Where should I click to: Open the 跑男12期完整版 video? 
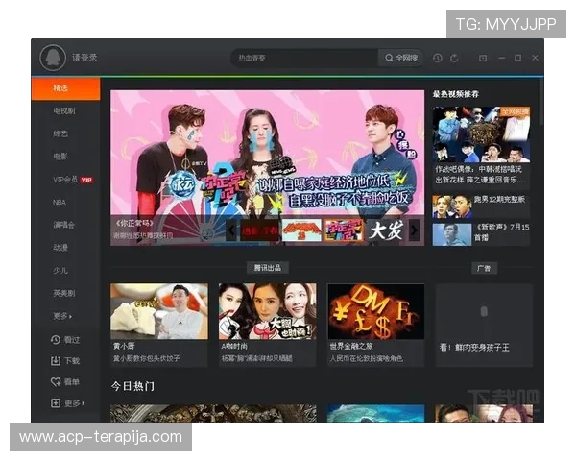pos(481,206)
